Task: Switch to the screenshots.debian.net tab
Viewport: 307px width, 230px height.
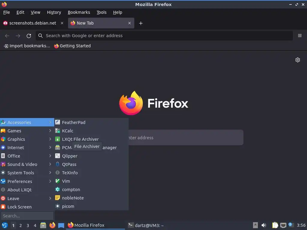Action: [33, 23]
